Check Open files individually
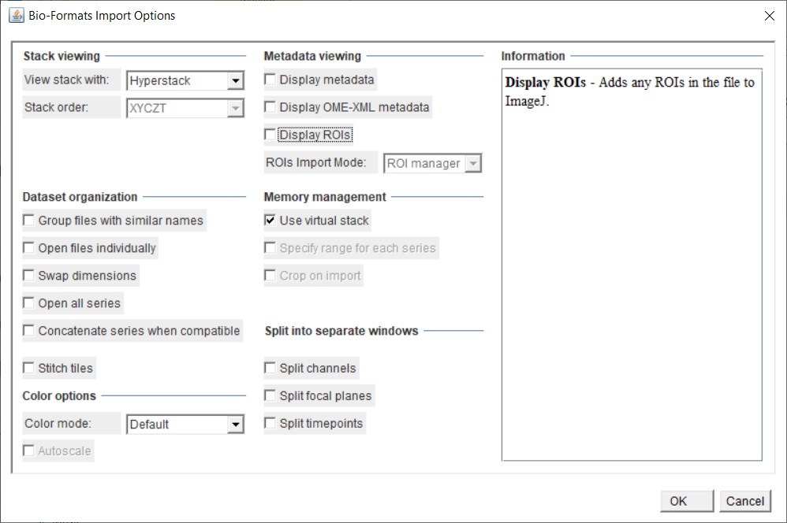Viewport: 787px width, 523px height. (29, 248)
